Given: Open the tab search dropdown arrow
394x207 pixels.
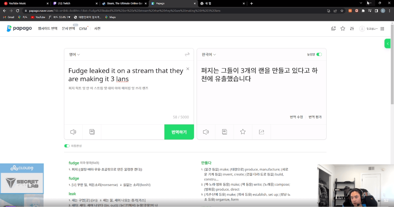Looking at the screenshot, I should pos(361,3).
